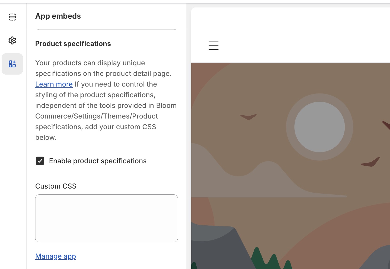
Task: Click the App embeds panel heading
Action: [x=58, y=16]
